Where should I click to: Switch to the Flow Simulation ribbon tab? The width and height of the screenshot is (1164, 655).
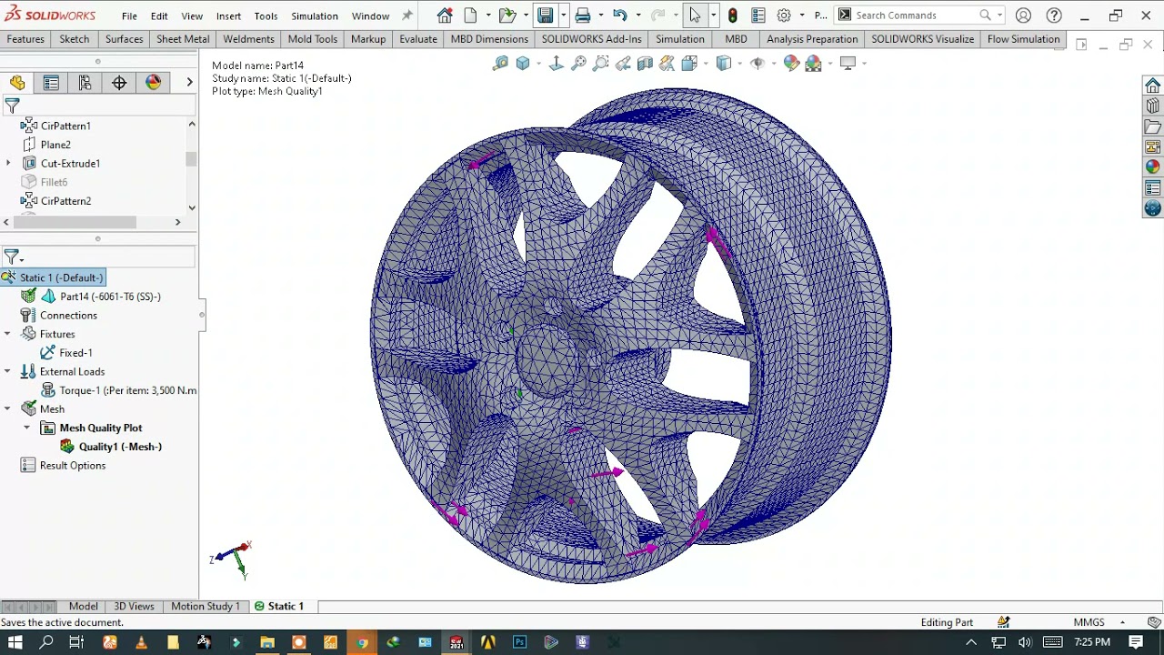[x=1023, y=39]
